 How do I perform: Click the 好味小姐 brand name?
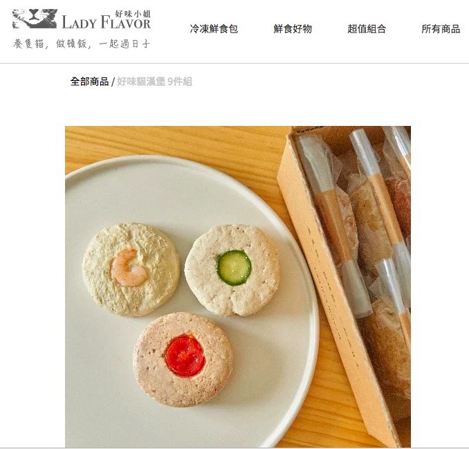click(133, 13)
